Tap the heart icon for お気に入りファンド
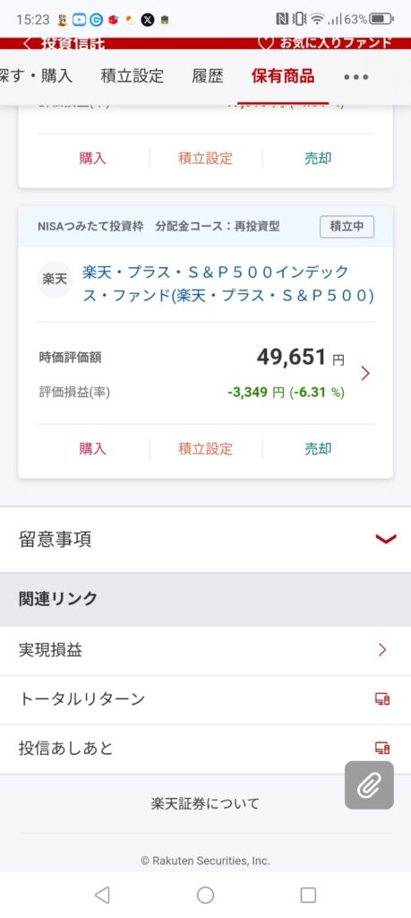This screenshot has height=918, width=411. [265, 43]
